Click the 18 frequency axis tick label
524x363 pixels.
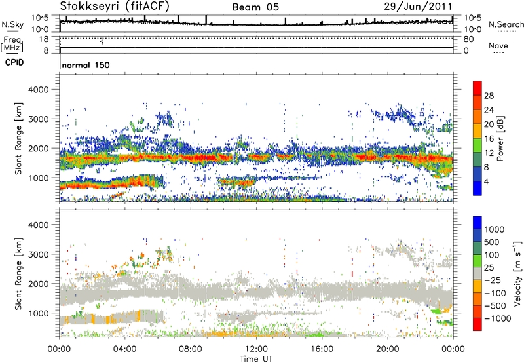(44, 39)
